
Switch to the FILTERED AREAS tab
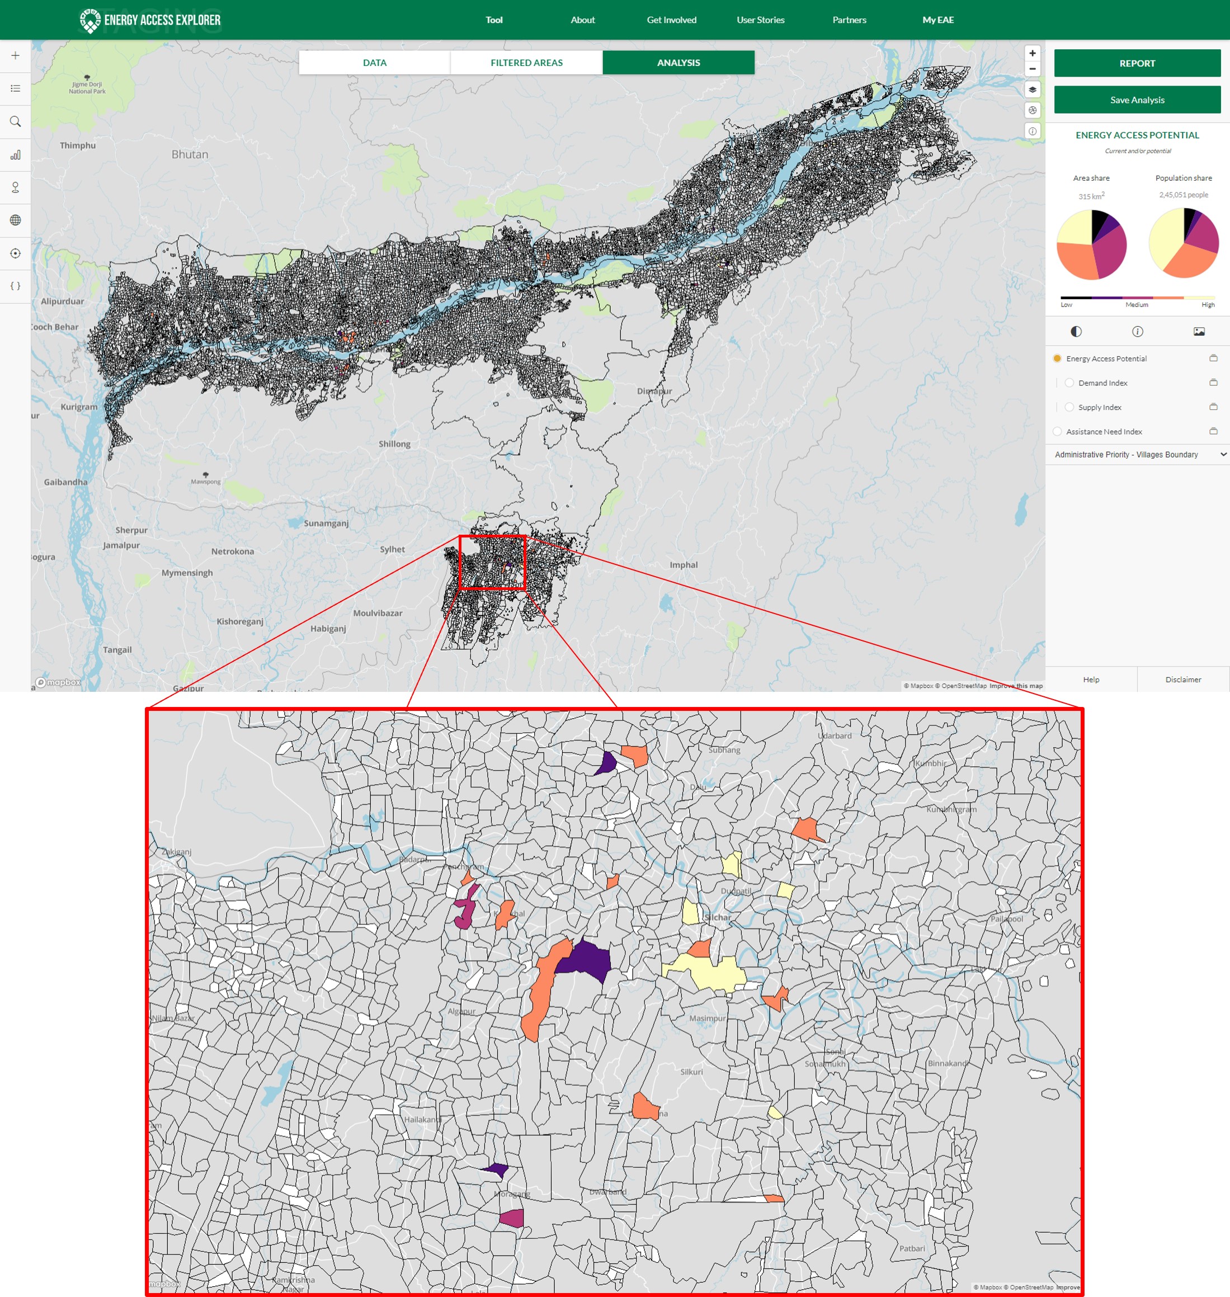[526, 63]
